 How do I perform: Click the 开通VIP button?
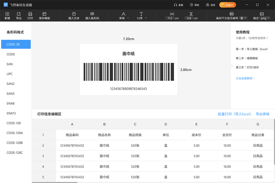tap(227, 5)
